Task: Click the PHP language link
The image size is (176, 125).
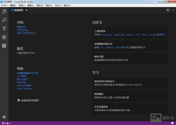Action: pyautogui.click(x=137, y=35)
